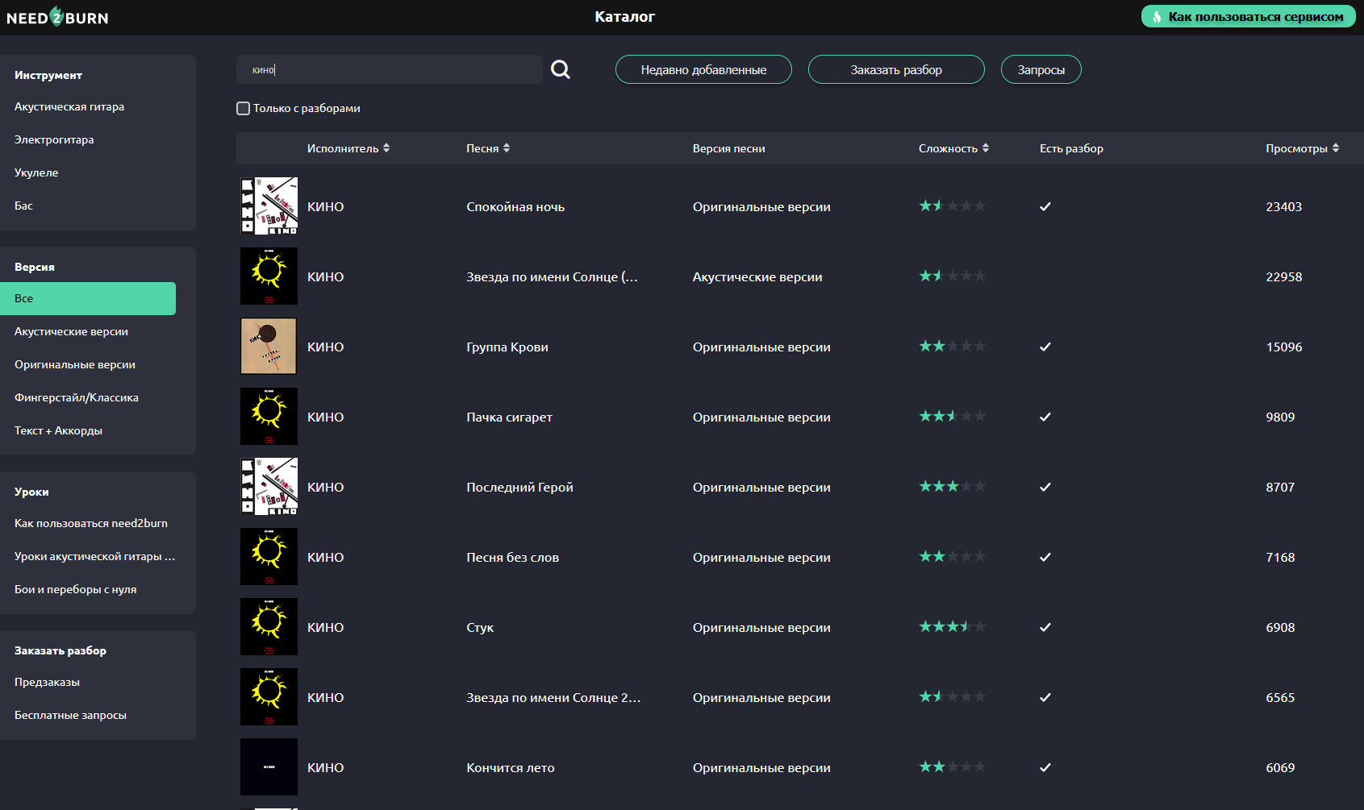Click the разбор checkmark for Группа Крови

click(1045, 347)
